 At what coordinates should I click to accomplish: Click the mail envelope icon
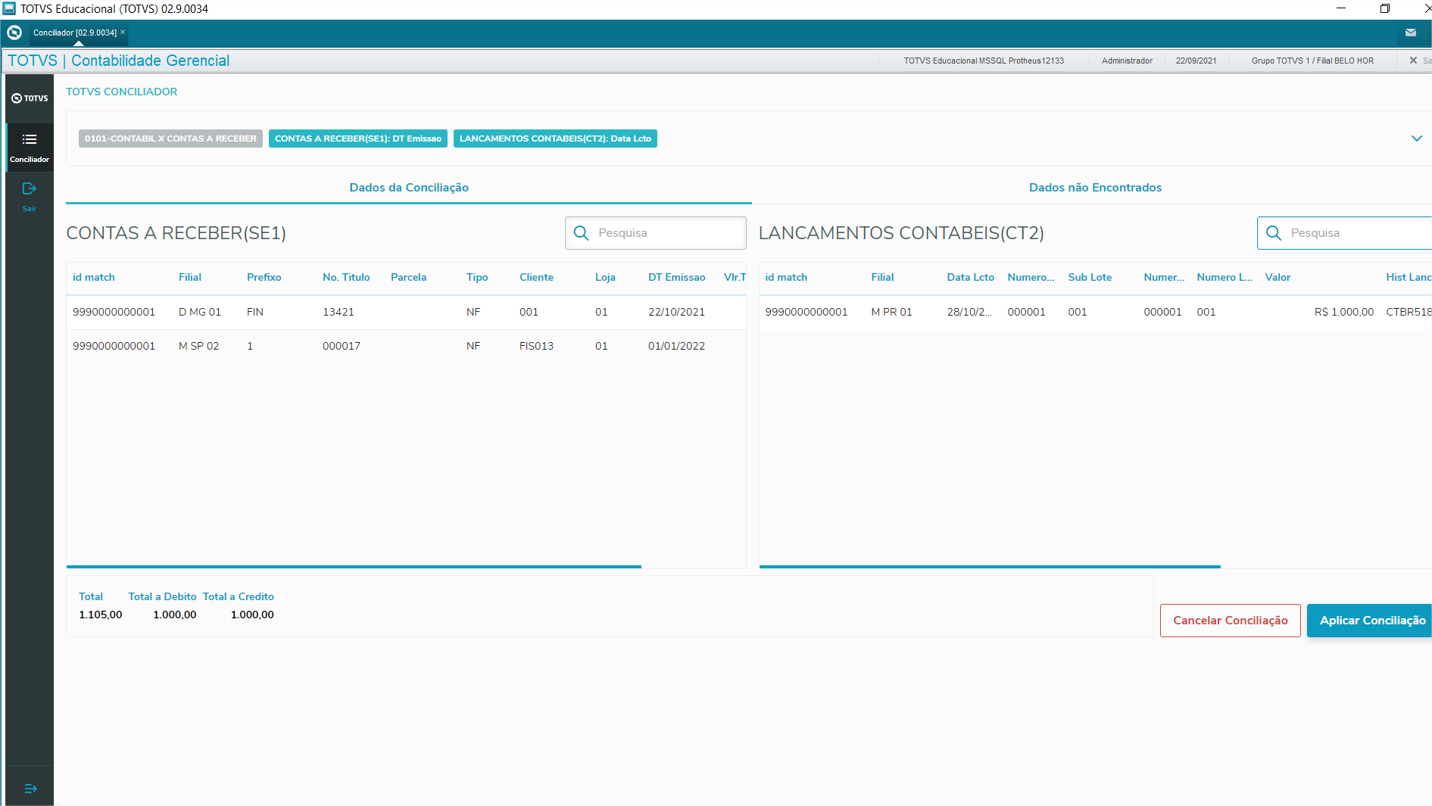click(x=1411, y=33)
